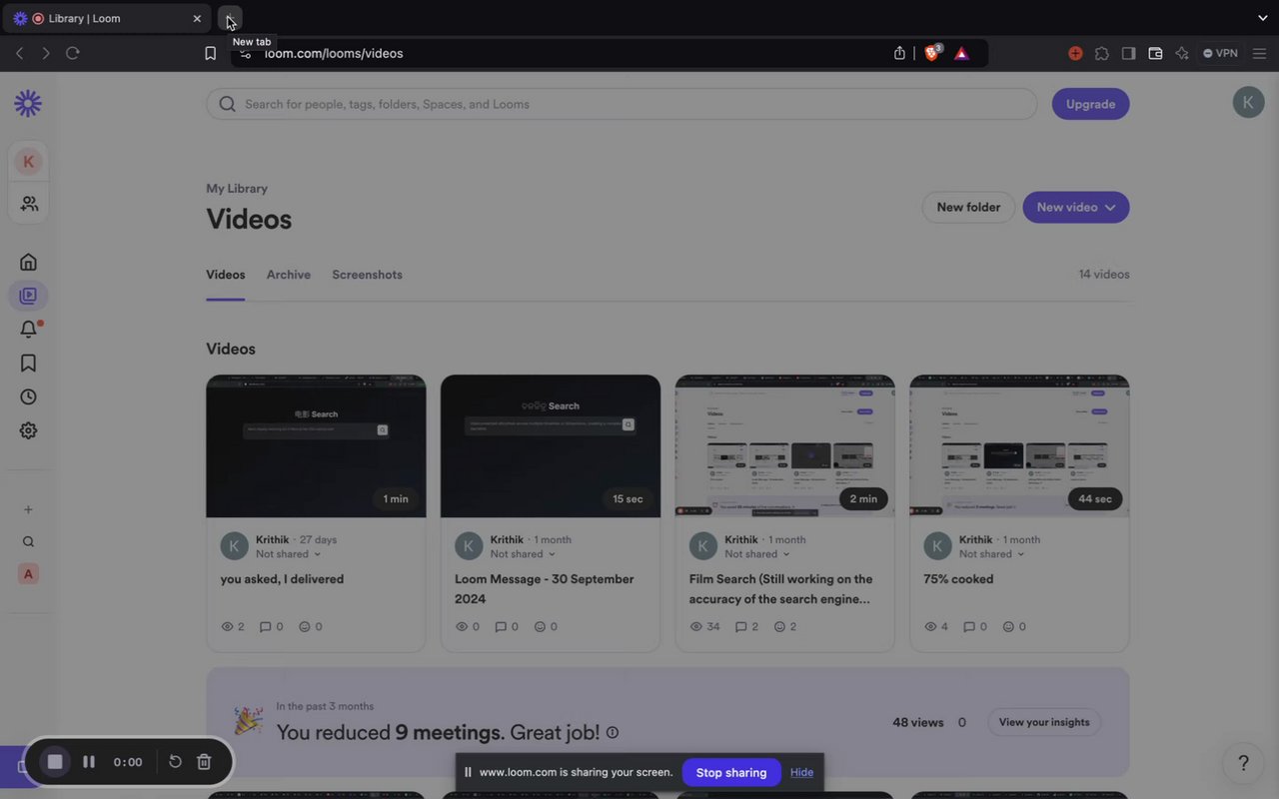
Task: Click the plus icon in sidebar
Action: pyautogui.click(x=28, y=509)
